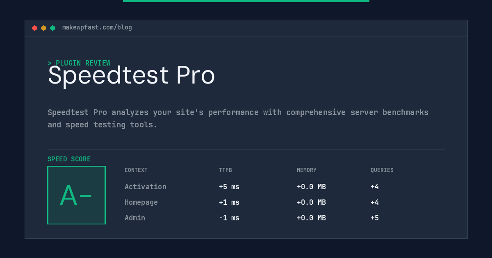
Task: Select the Homepage row label
Action: pyautogui.click(x=141, y=202)
